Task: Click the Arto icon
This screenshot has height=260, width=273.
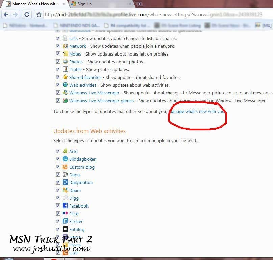Action: click(x=65, y=151)
